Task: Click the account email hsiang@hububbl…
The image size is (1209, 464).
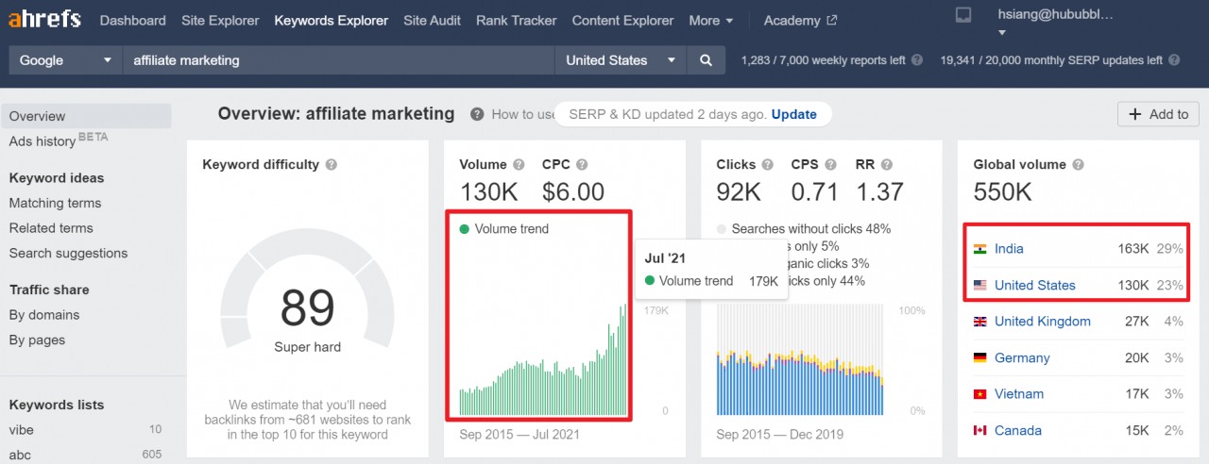Action: coord(1055,15)
